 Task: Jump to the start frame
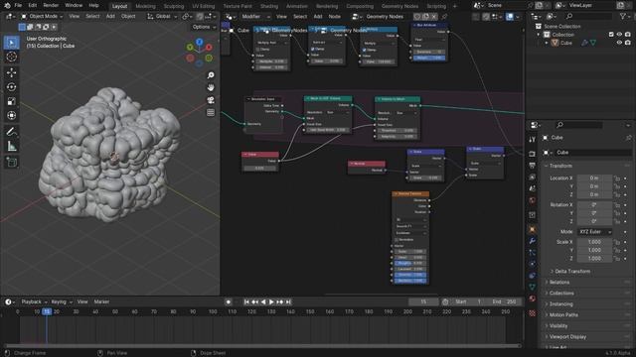246,301
